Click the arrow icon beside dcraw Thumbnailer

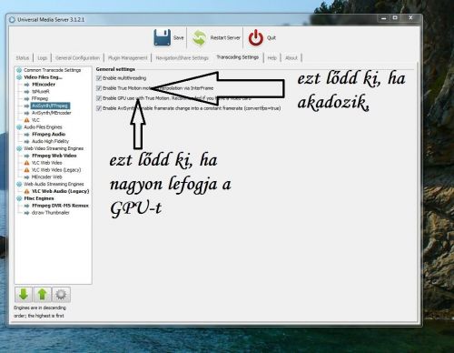(x=26, y=213)
